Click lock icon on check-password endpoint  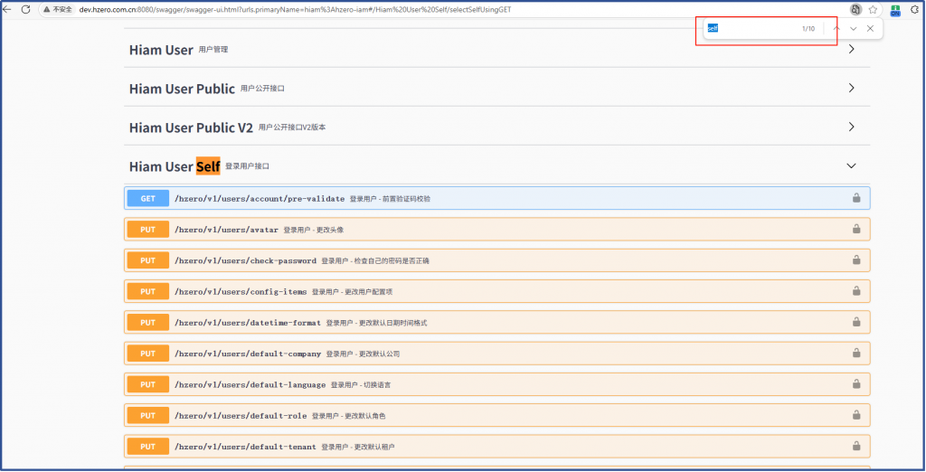click(855, 260)
